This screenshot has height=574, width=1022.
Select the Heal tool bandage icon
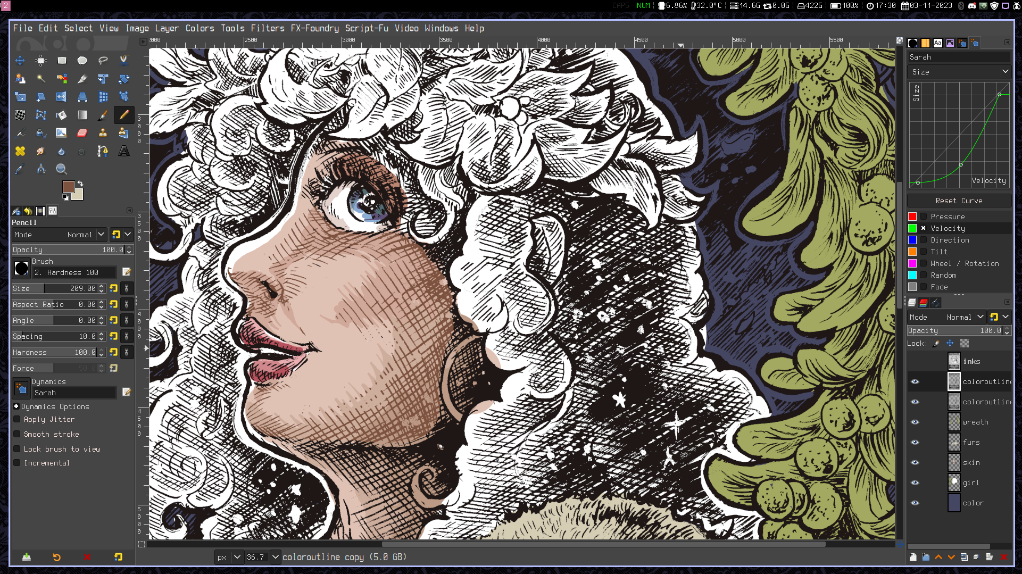tap(20, 151)
